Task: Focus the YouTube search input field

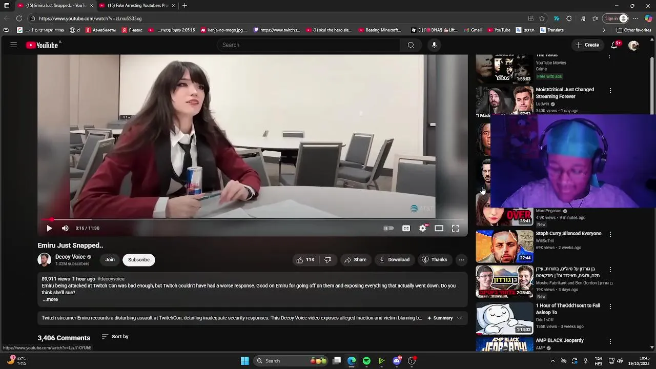Action: coord(309,45)
